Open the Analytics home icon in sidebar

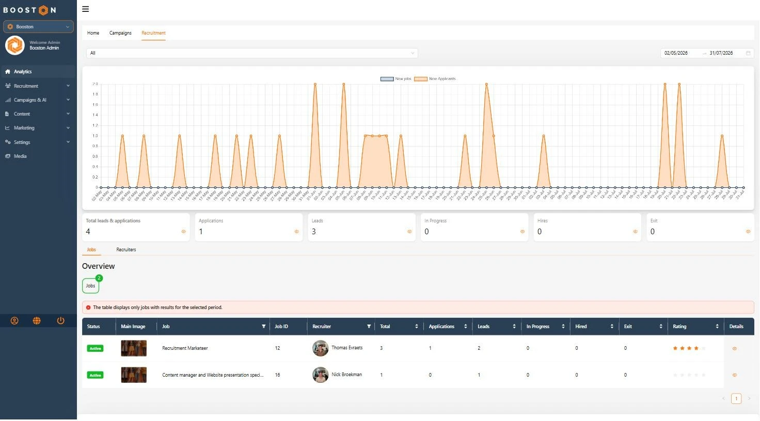pos(8,72)
